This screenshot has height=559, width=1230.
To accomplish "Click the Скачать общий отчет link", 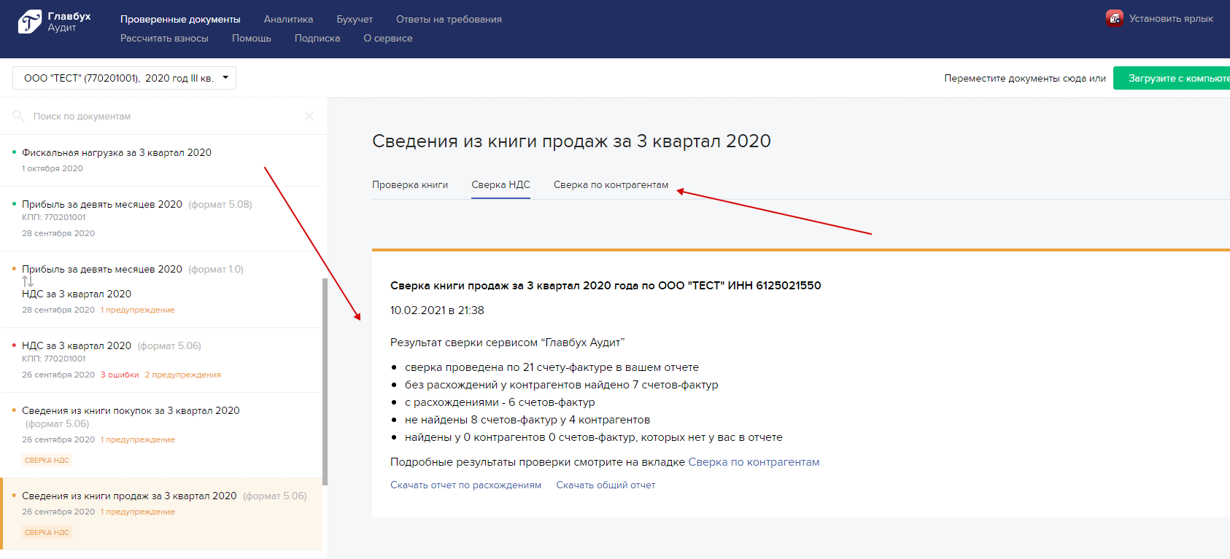I will [606, 485].
